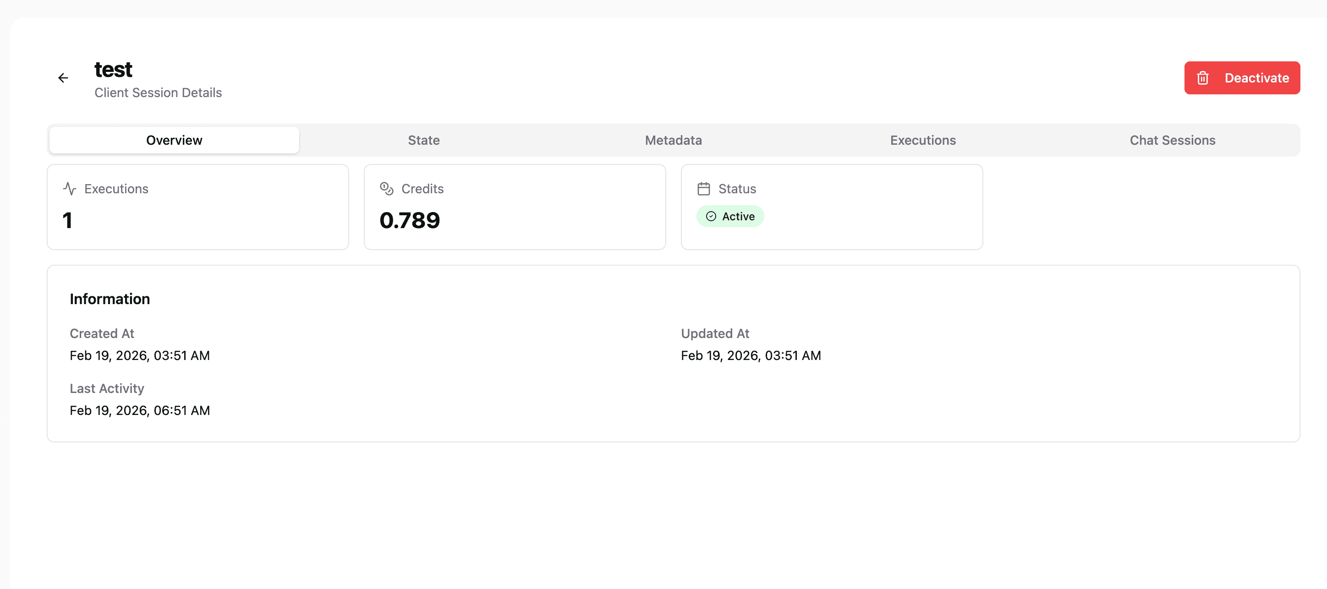Select the Active status badge

(730, 216)
